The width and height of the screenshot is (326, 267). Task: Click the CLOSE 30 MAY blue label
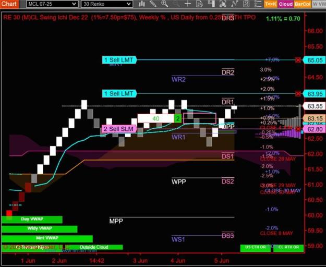[x=283, y=190]
